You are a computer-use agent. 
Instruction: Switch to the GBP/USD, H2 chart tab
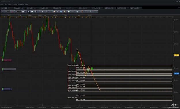pyautogui.click(x=32, y=8)
